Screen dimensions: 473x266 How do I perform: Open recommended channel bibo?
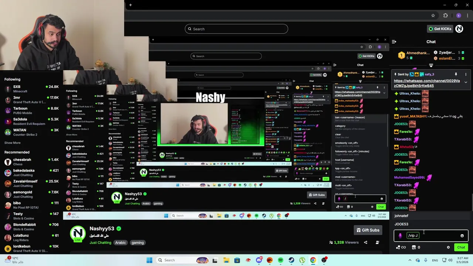click(31, 205)
